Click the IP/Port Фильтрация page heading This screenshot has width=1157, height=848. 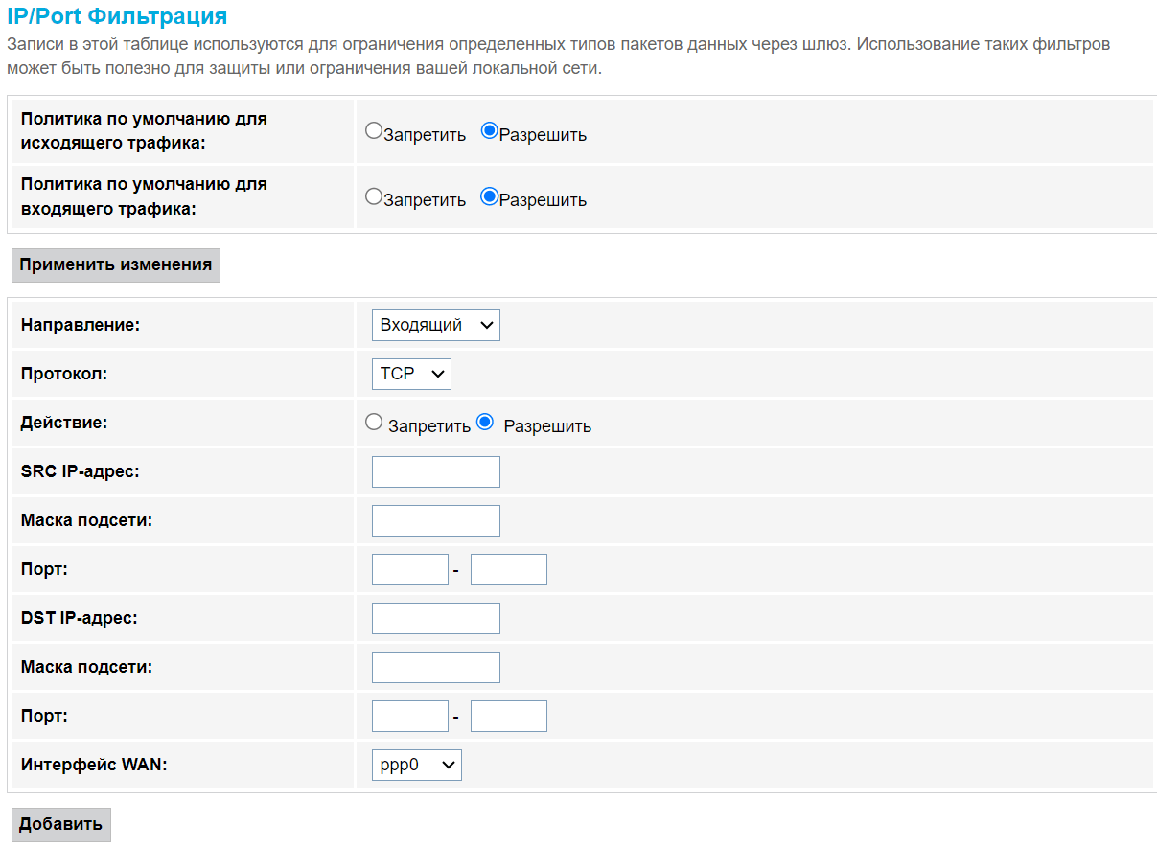coord(117,16)
